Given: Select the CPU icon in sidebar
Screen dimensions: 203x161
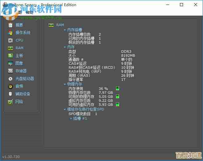Looking at the screenshot, I should 10,40.
